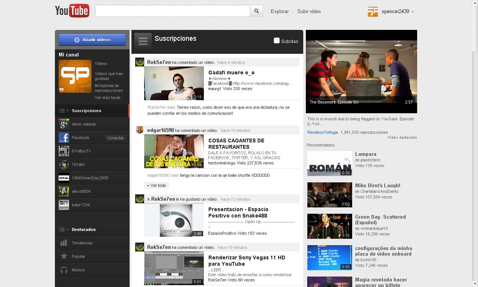This screenshot has width=478, height=287.
Task: Click Conectar next to Facebook
Action: click(x=115, y=138)
